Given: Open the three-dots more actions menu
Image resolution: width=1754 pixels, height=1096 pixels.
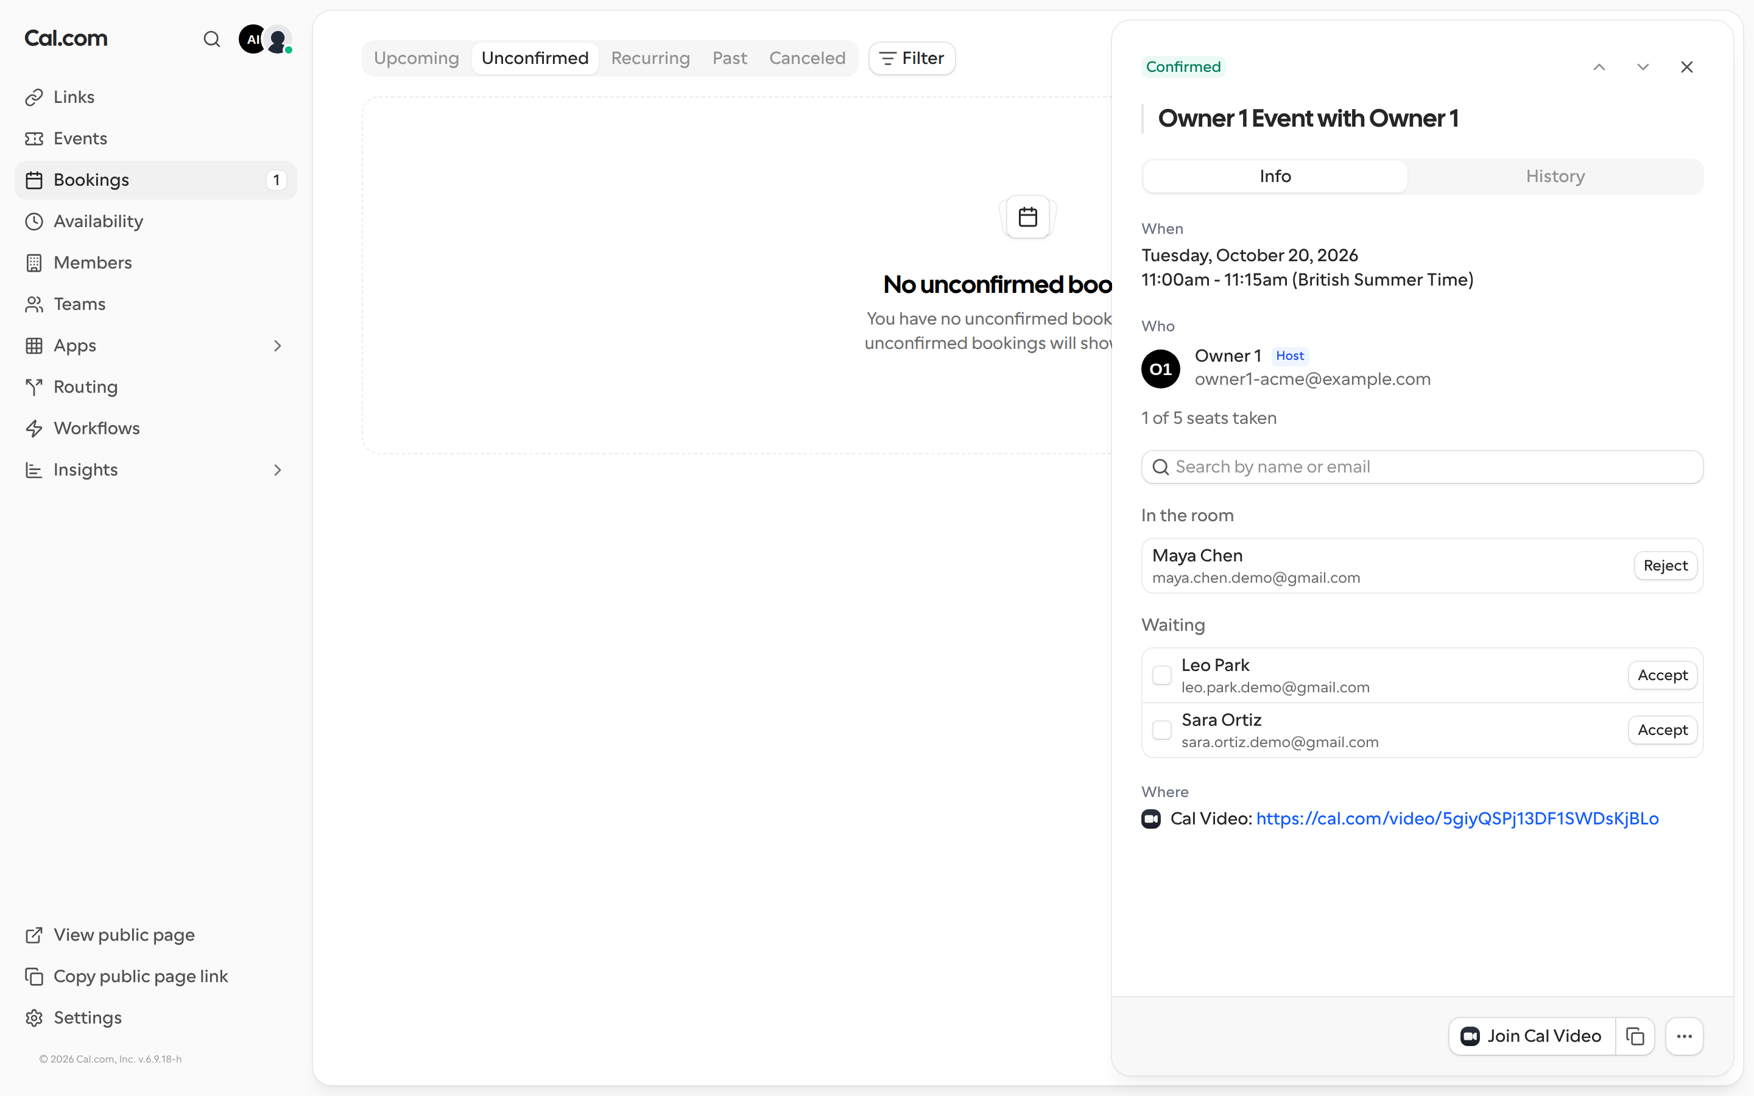Looking at the screenshot, I should coord(1685,1036).
